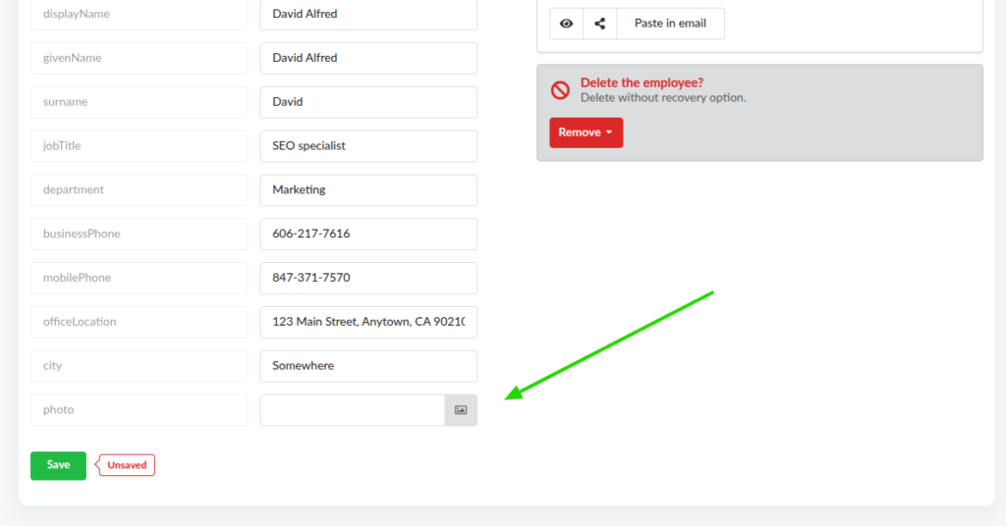Click the photo image picker icon
This screenshot has width=1006, height=526.
[461, 410]
